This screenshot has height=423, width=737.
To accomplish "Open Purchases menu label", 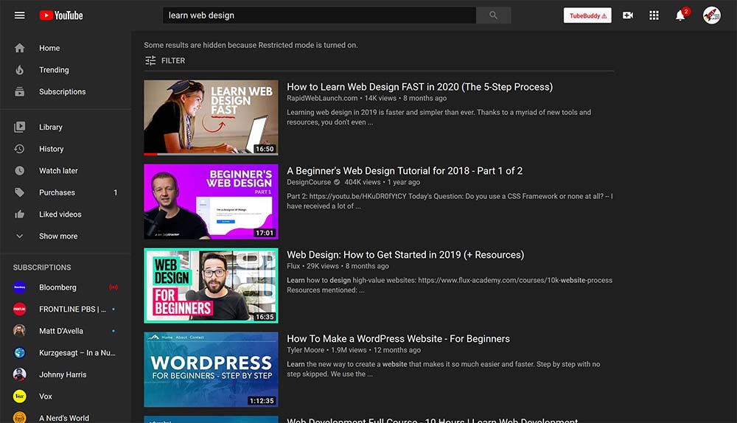I will (x=57, y=192).
